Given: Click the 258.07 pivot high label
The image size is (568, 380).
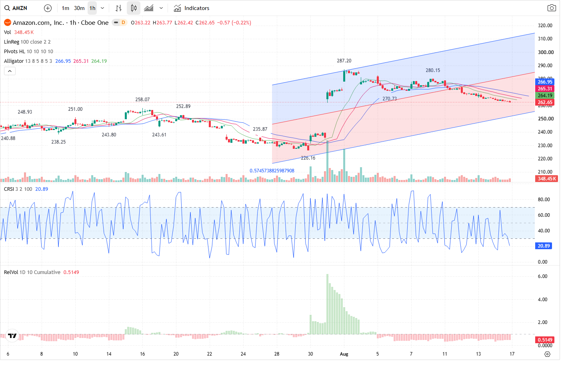Looking at the screenshot, I should 142,100.
